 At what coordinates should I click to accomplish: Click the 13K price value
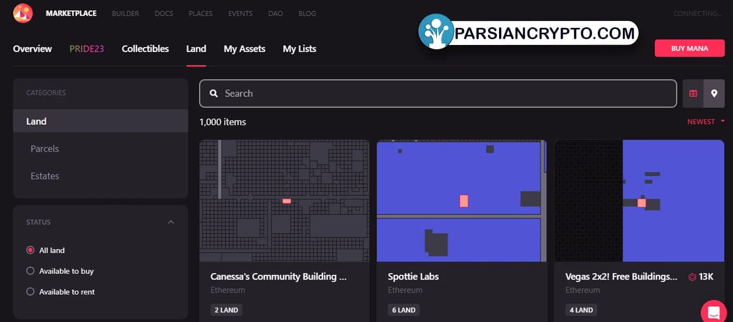point(706,277)
